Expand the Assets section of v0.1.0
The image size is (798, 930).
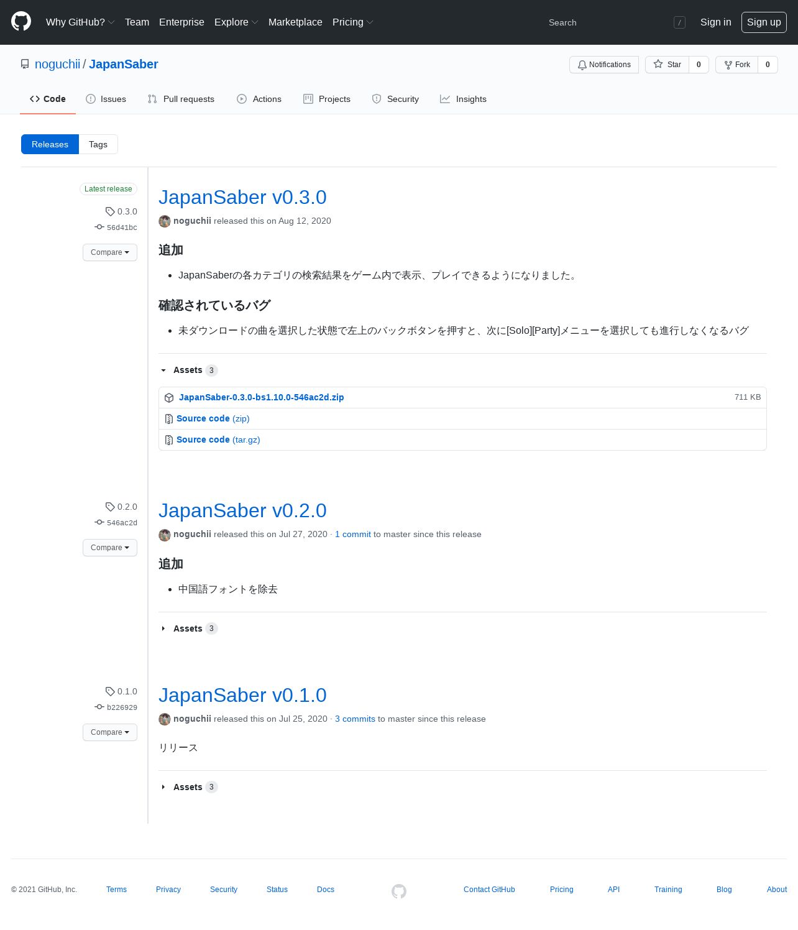(x=188, y=787)
